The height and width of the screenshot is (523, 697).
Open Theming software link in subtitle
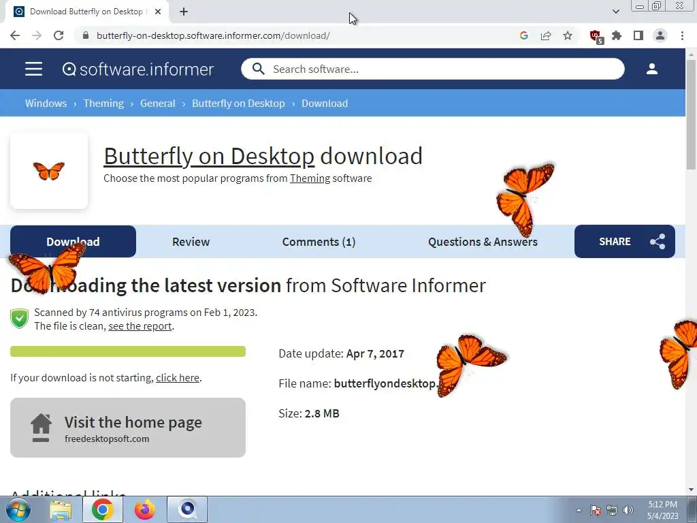tap(310, 178)
